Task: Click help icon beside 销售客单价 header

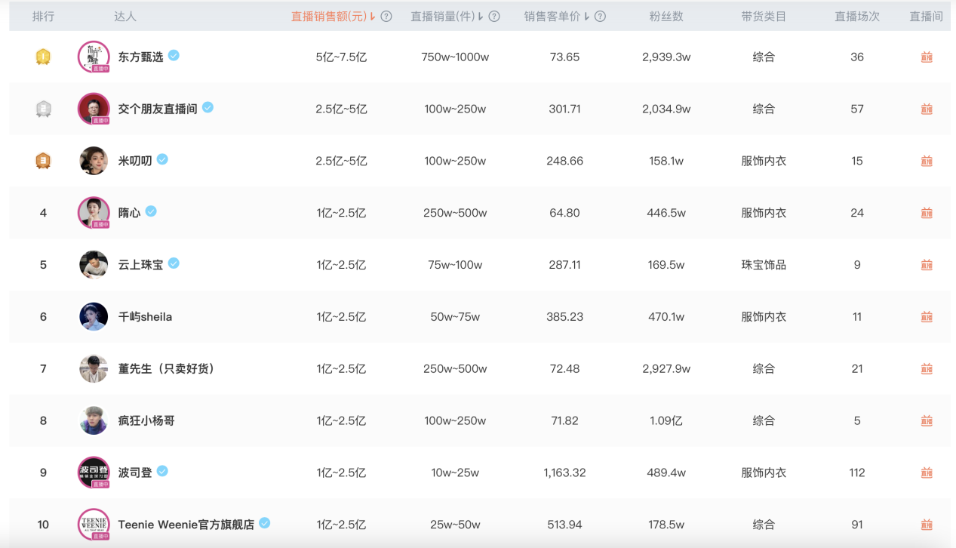Action: pos(601,17)
